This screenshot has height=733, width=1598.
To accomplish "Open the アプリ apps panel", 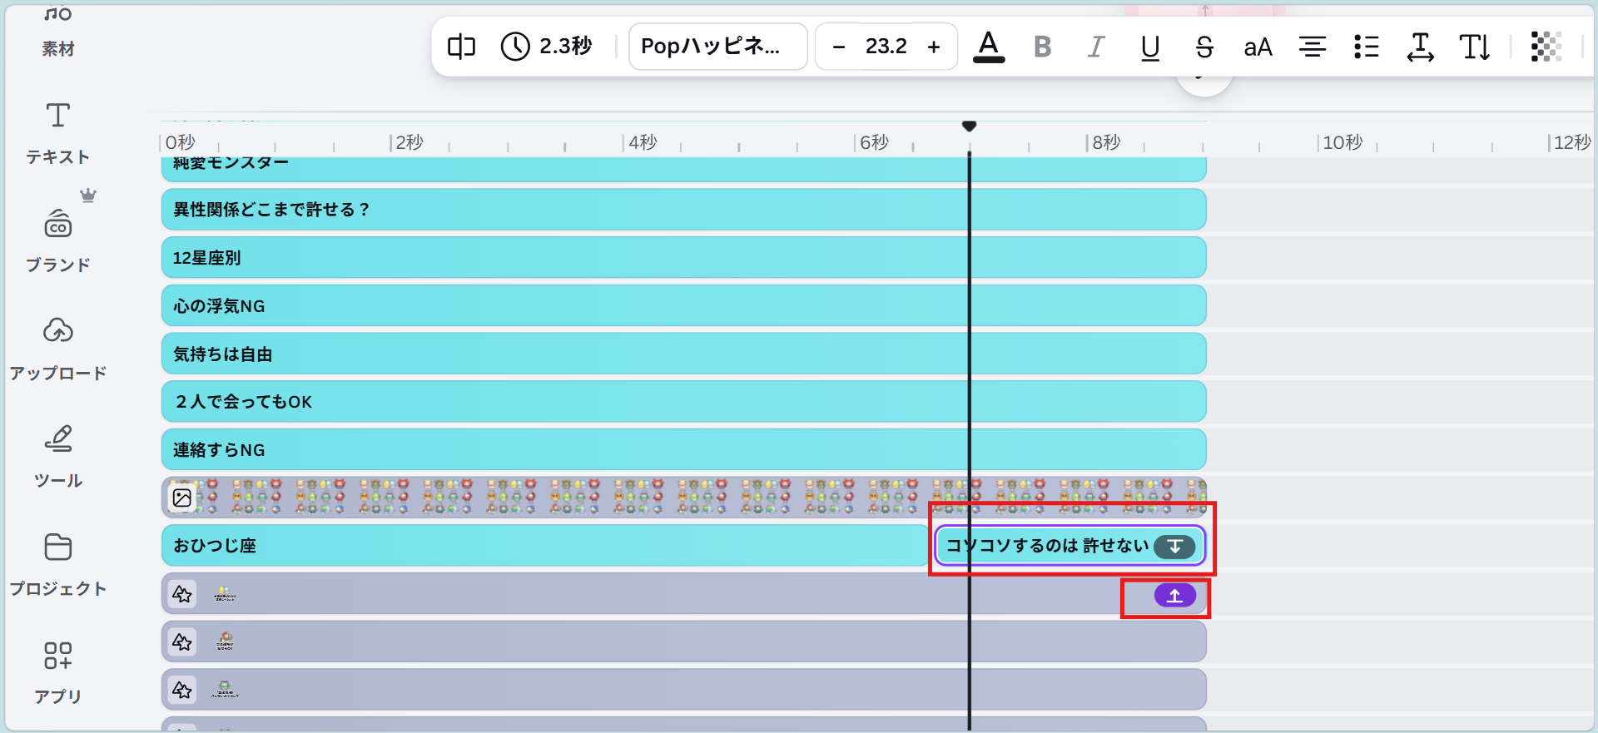I will (x=57, y=671).
